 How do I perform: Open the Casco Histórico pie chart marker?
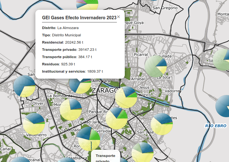[x=126, y=97]
